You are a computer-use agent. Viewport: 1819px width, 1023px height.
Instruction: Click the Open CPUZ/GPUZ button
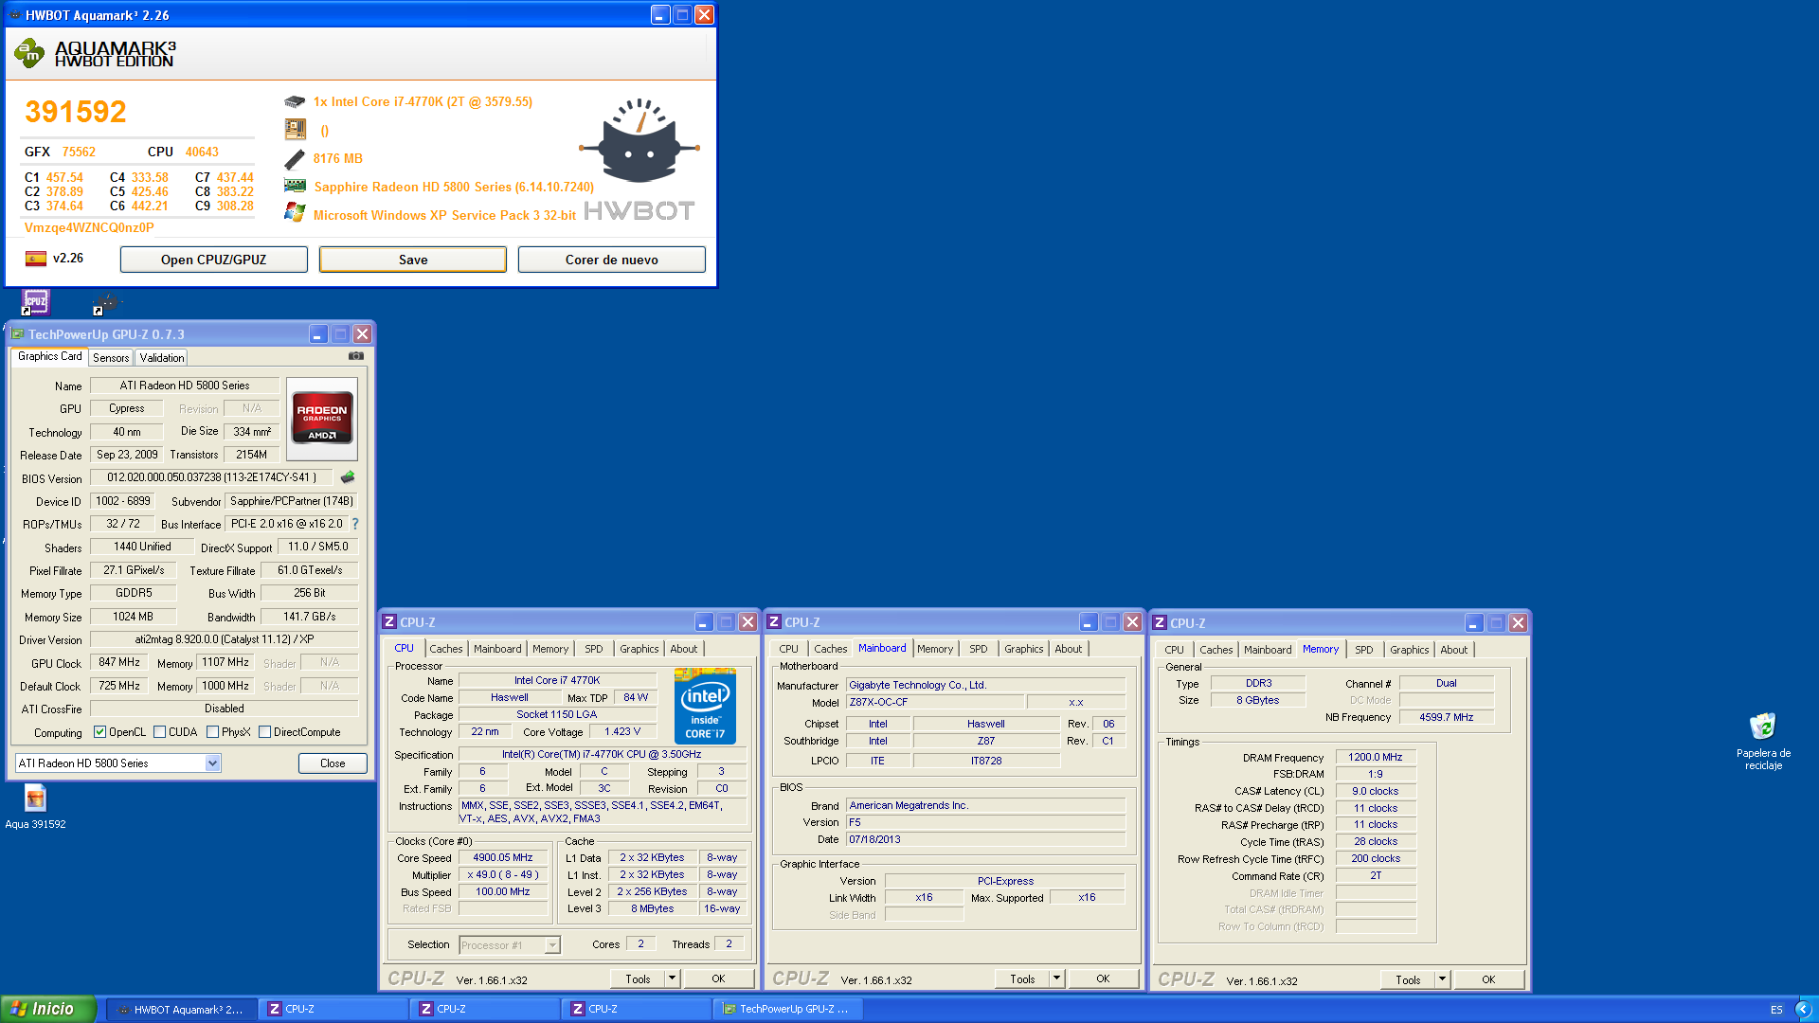213,260
